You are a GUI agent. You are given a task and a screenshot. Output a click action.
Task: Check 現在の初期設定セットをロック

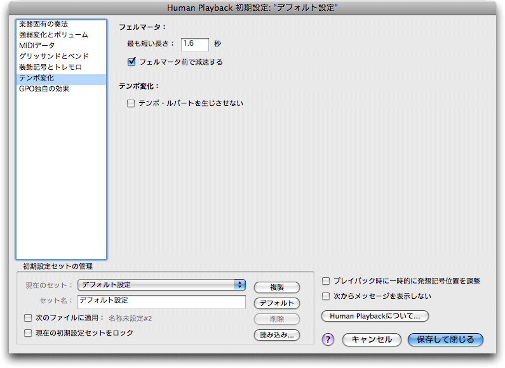28,333
